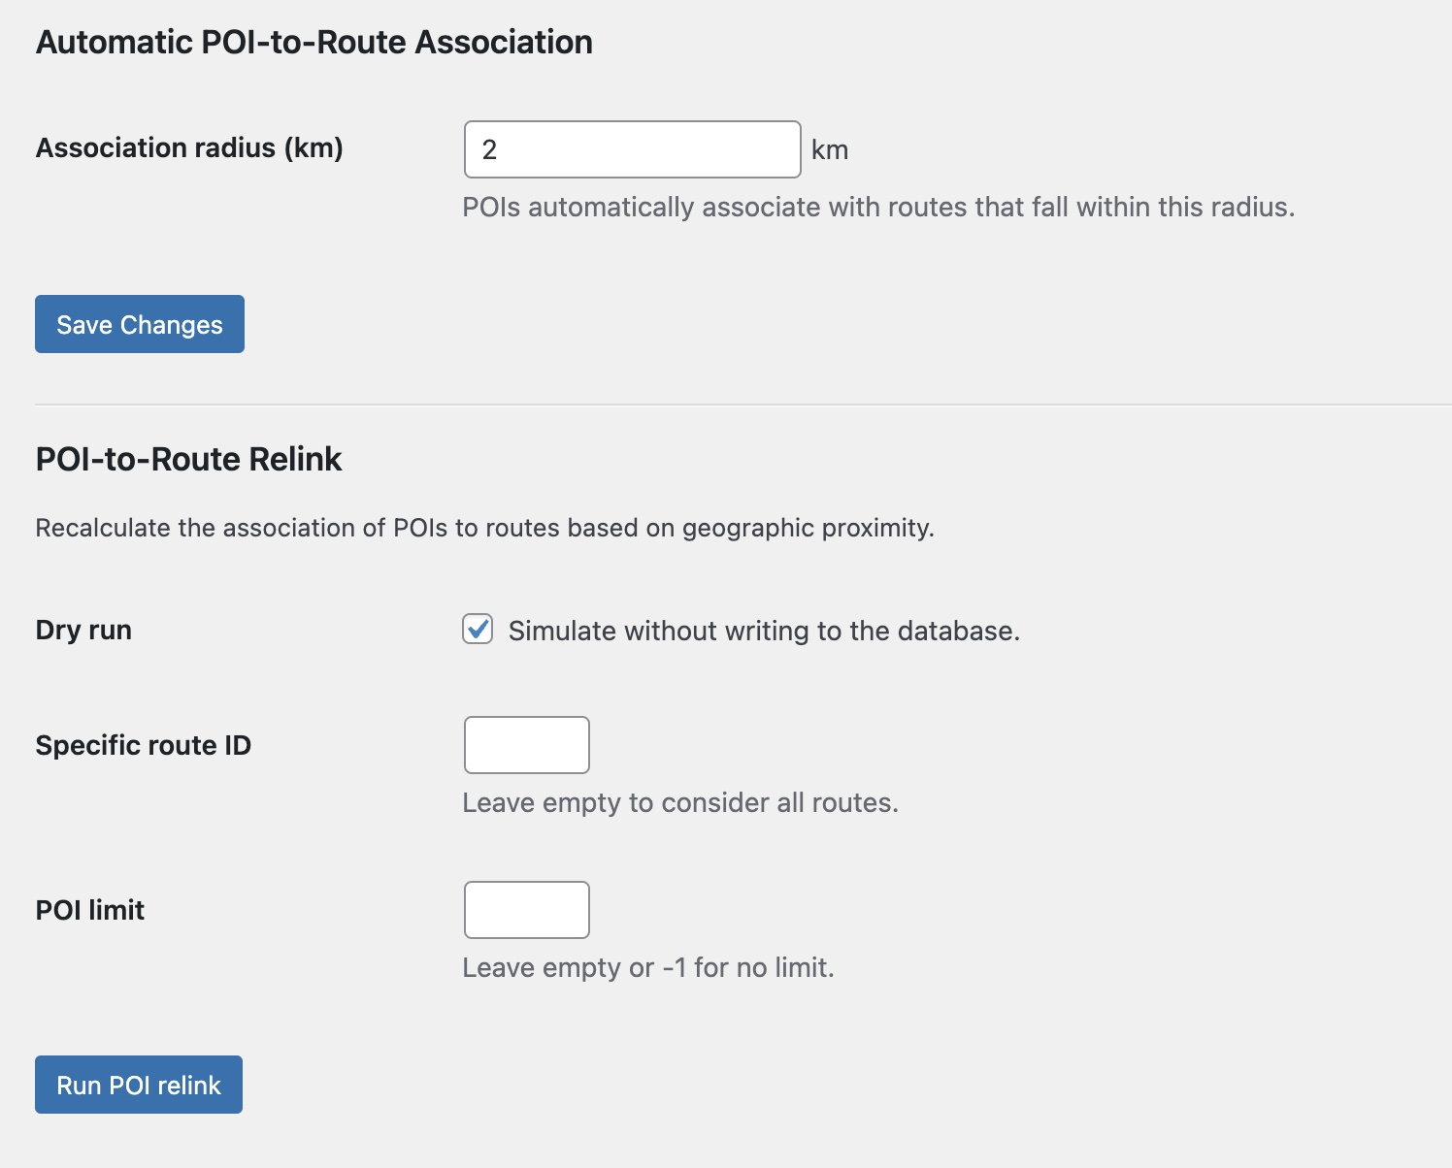Click the Save Changes button
The height and width of the screenshot is (1168, 1452).
coord(139,324)
